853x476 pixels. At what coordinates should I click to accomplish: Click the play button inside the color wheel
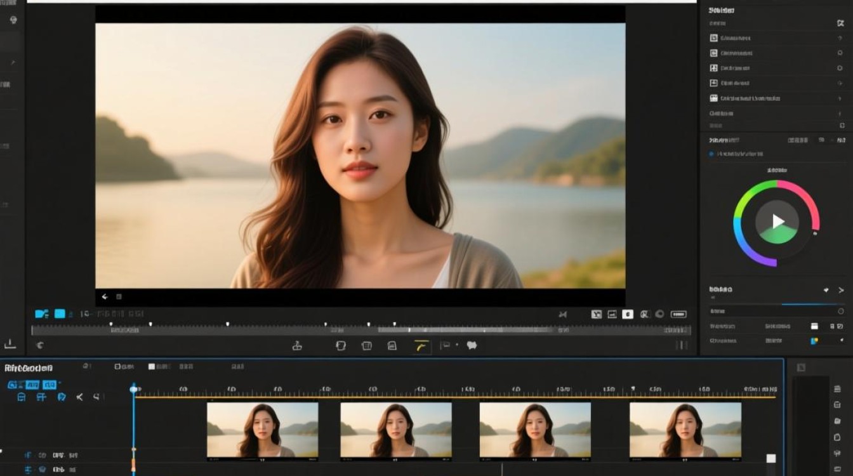[x=777, y=221]
